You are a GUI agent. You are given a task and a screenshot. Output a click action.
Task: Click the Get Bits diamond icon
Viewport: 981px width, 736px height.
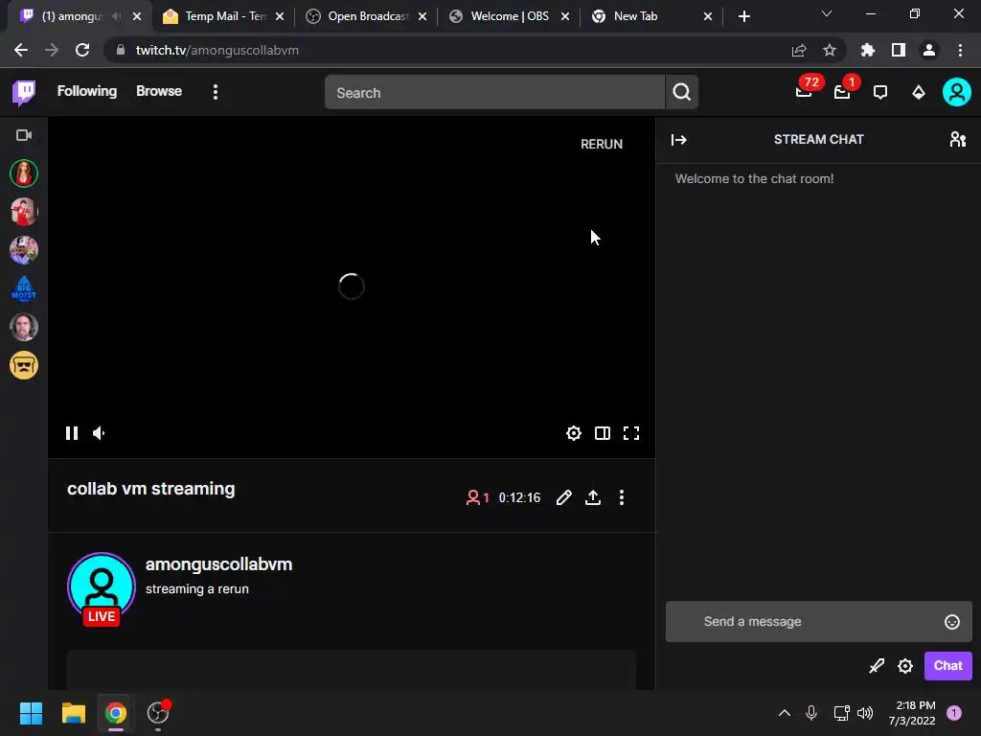tap(919, 93)
